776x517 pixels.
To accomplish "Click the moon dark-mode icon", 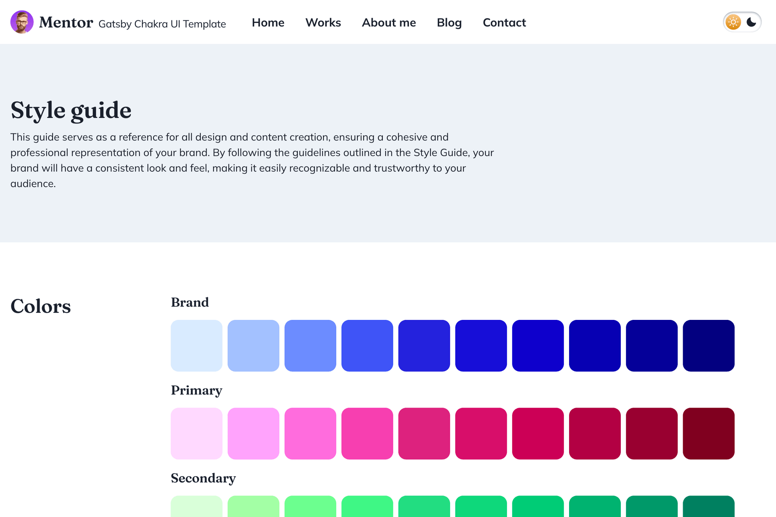I will [x=751, y=22].
